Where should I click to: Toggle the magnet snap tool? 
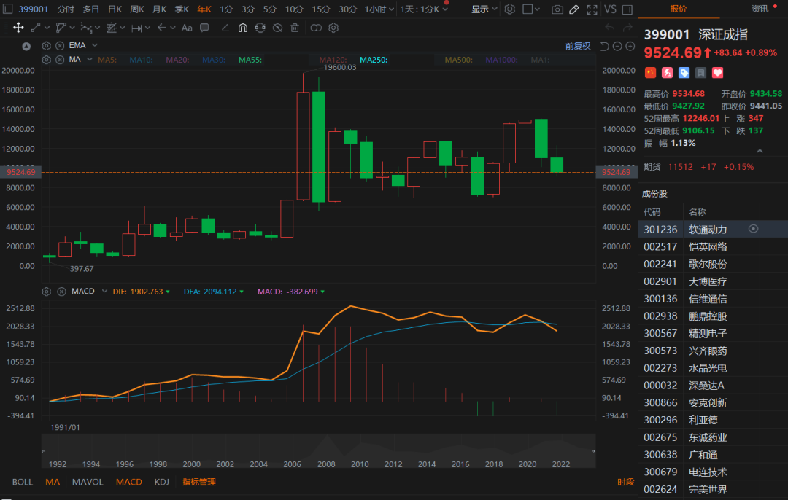[243, 28]
